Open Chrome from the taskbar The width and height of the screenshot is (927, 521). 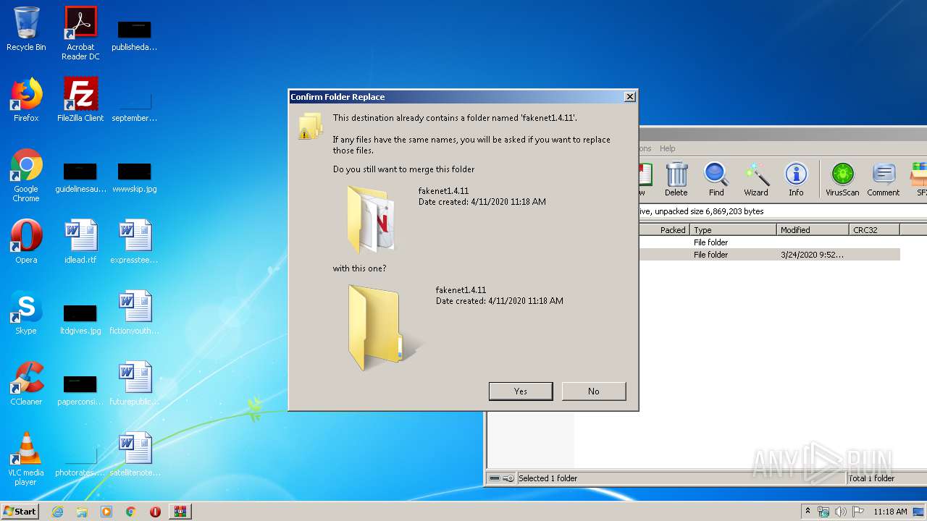(131, 512)
